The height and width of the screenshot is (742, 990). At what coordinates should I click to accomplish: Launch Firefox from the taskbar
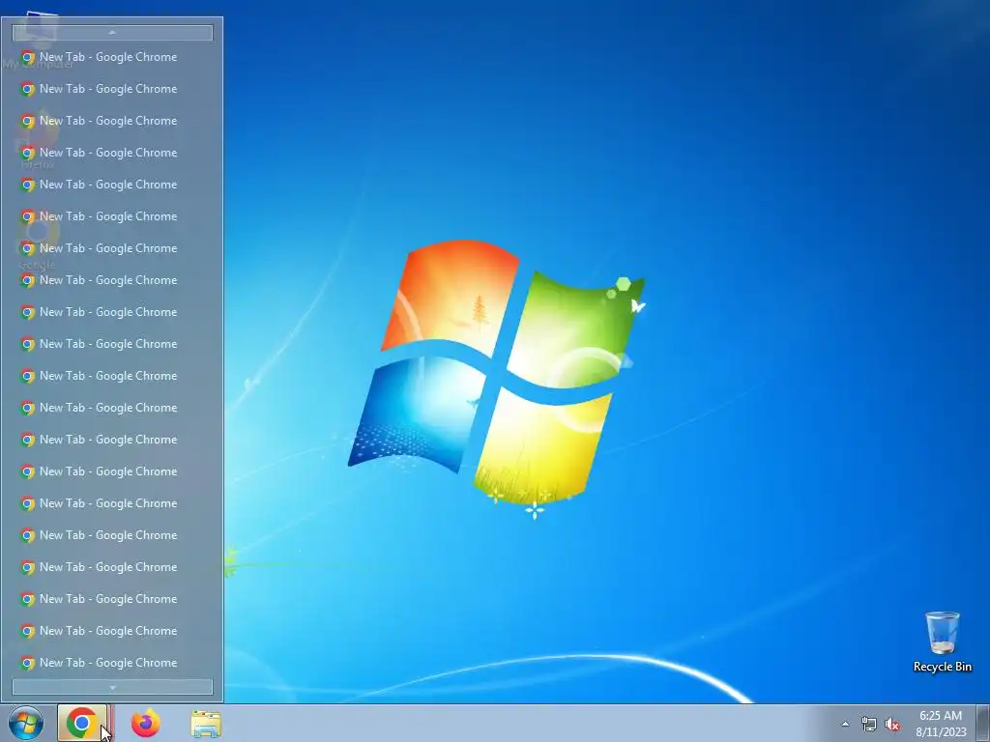click(146, 723)
